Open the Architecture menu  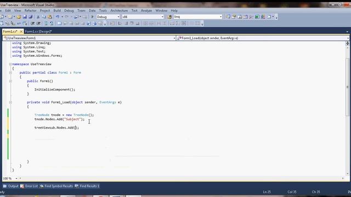(x=119, y=10)
